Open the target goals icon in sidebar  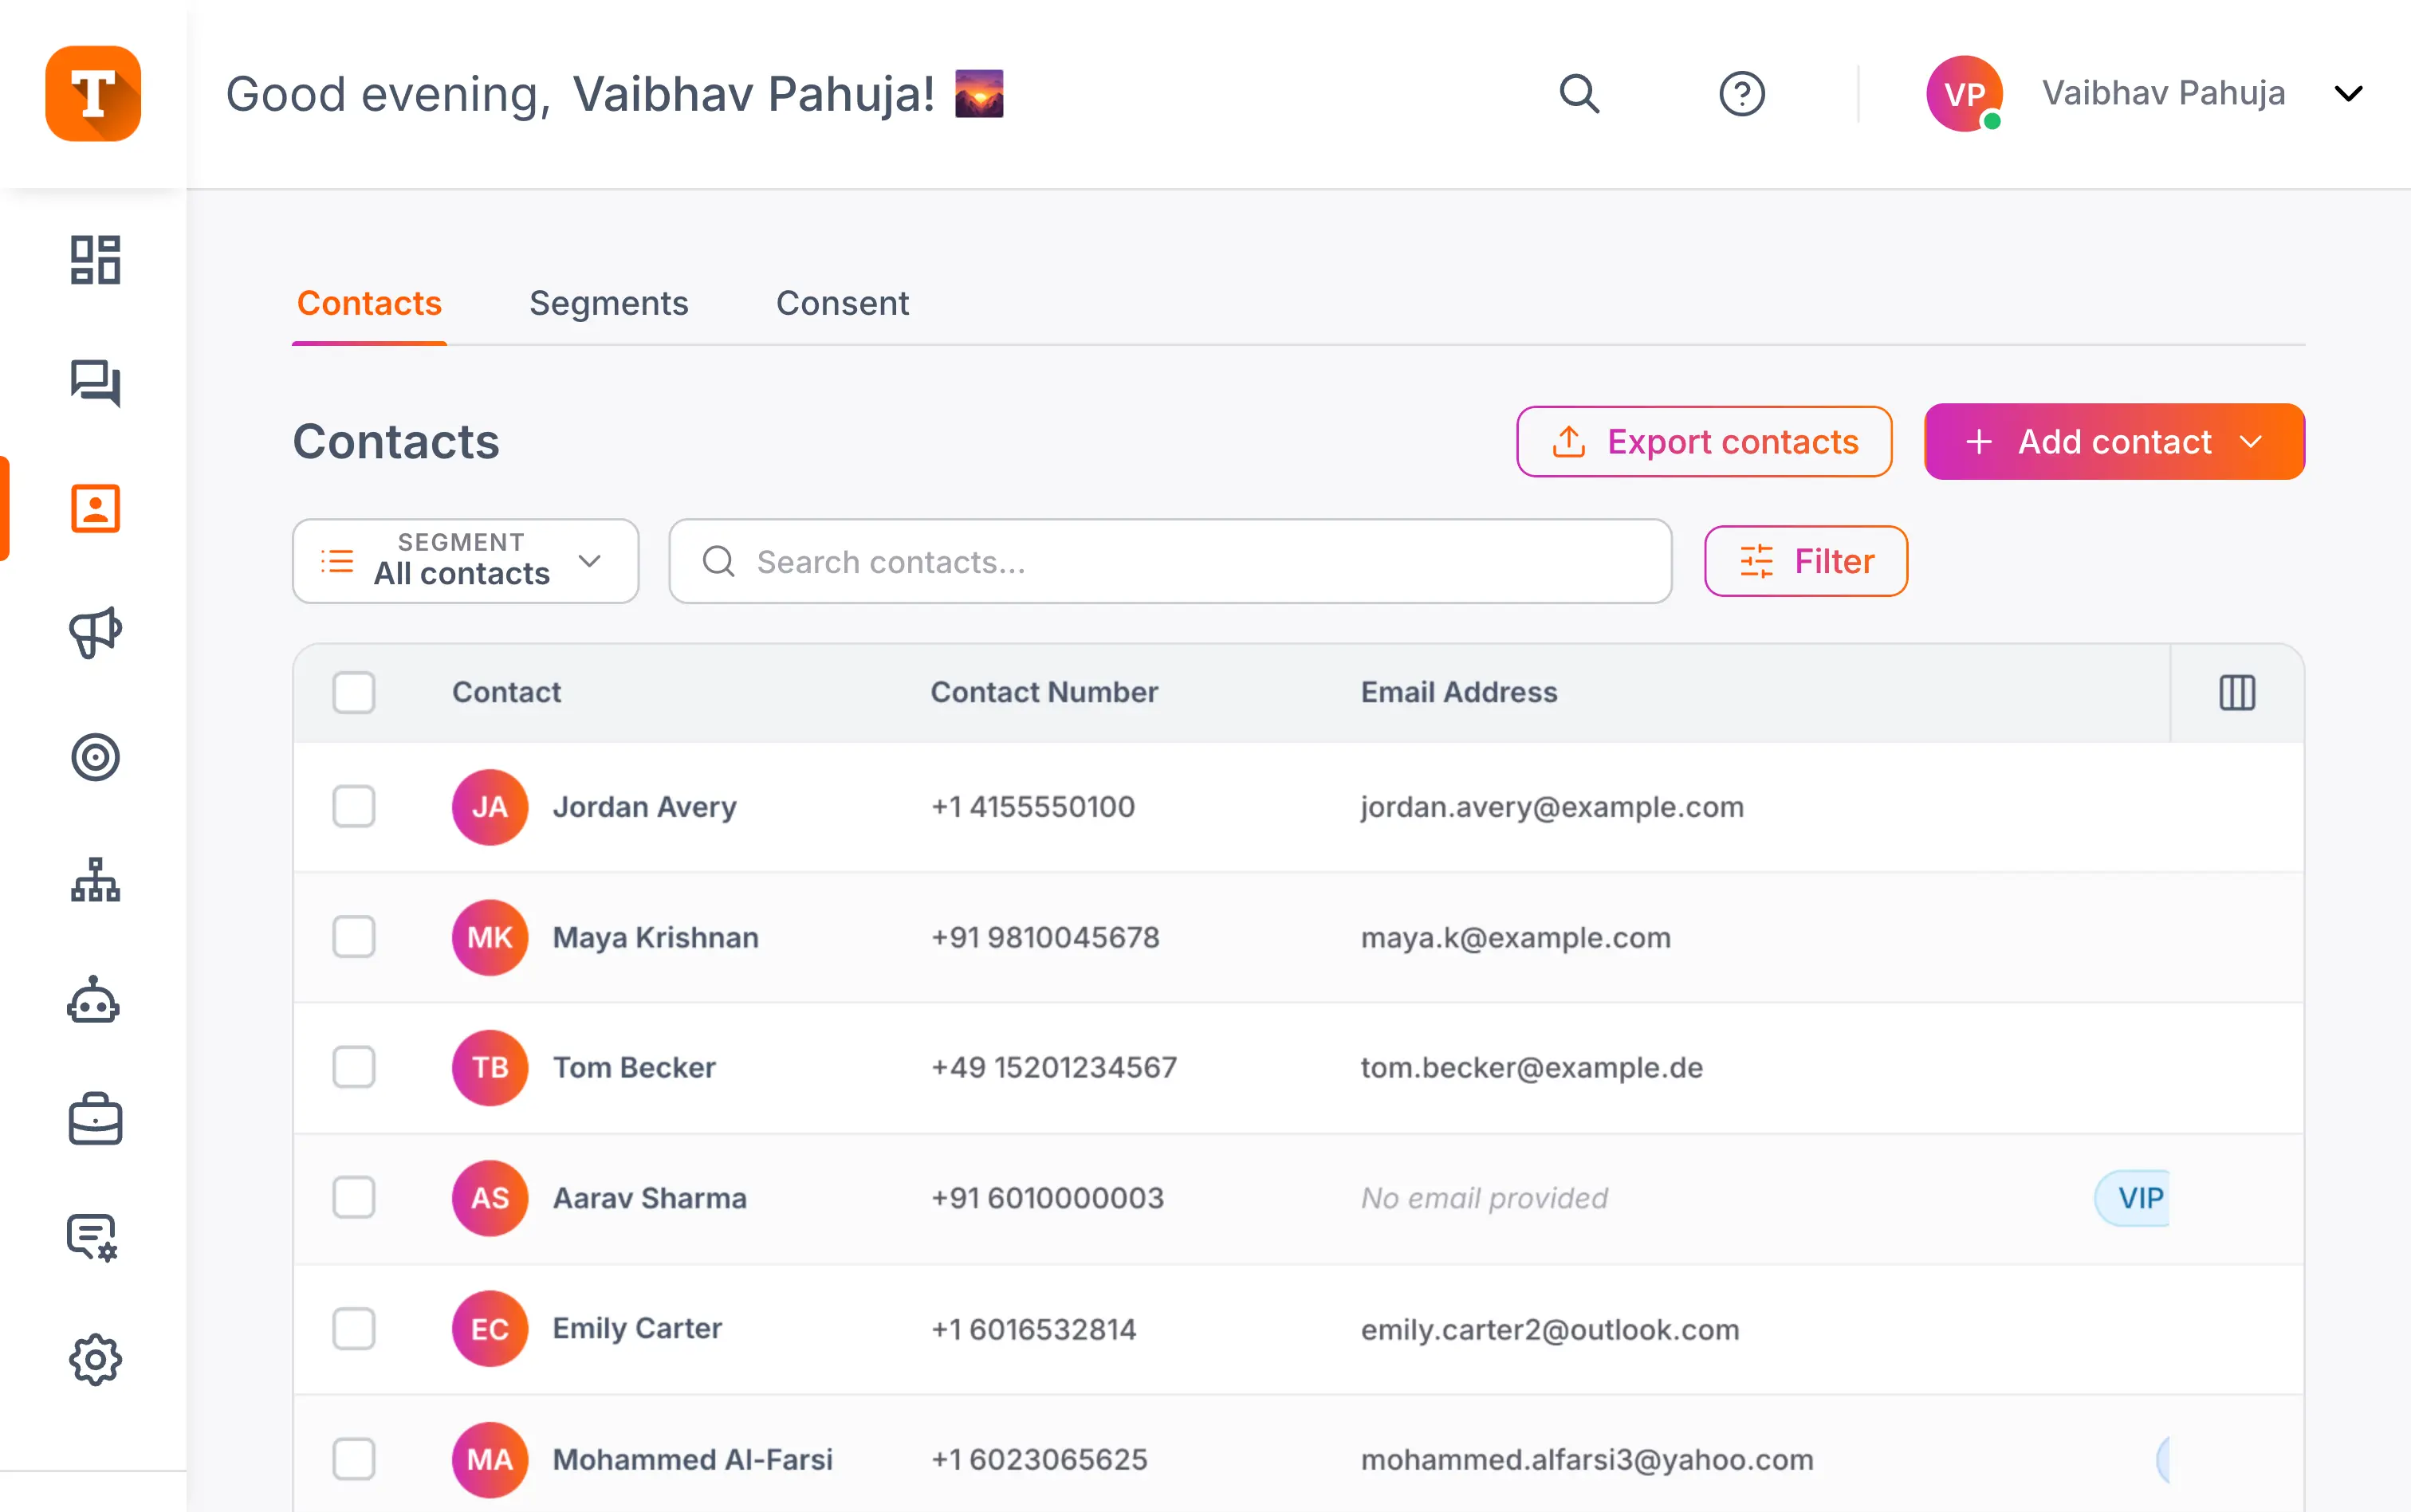(x=95, y=757)
